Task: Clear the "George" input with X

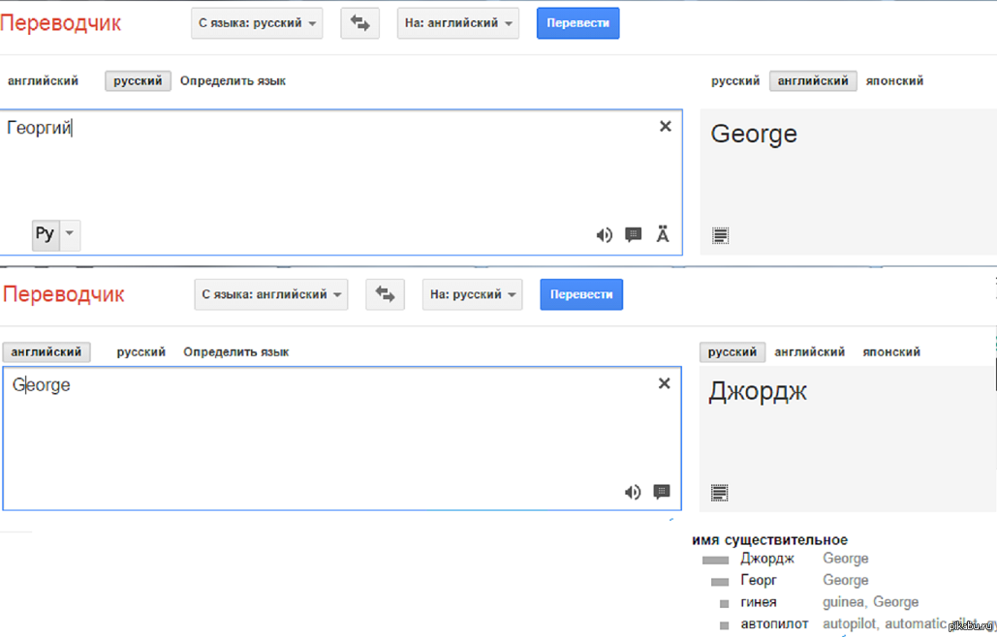Action: (665, 383)
